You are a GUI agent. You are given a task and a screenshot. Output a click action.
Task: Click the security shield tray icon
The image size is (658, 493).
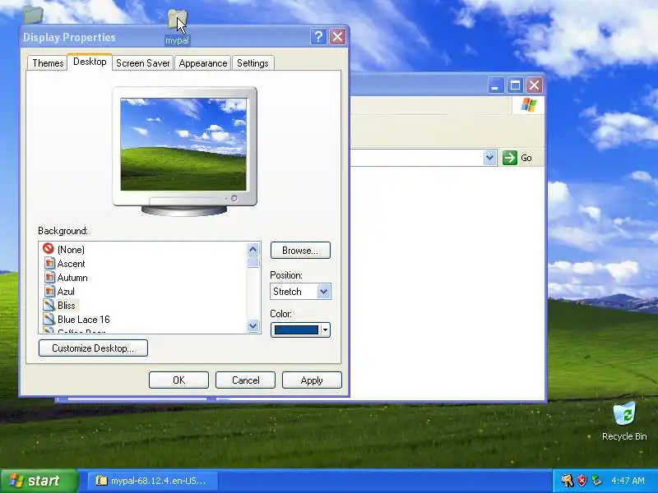tap(582, 481)
